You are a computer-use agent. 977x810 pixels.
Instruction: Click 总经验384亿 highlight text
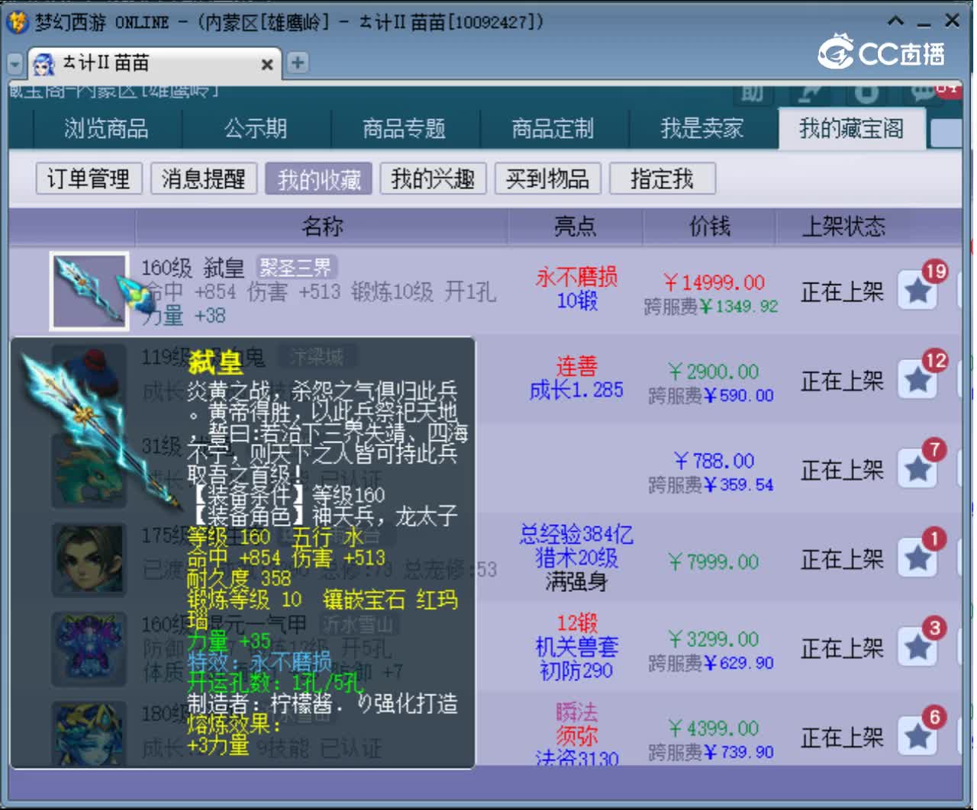(576, 535)
